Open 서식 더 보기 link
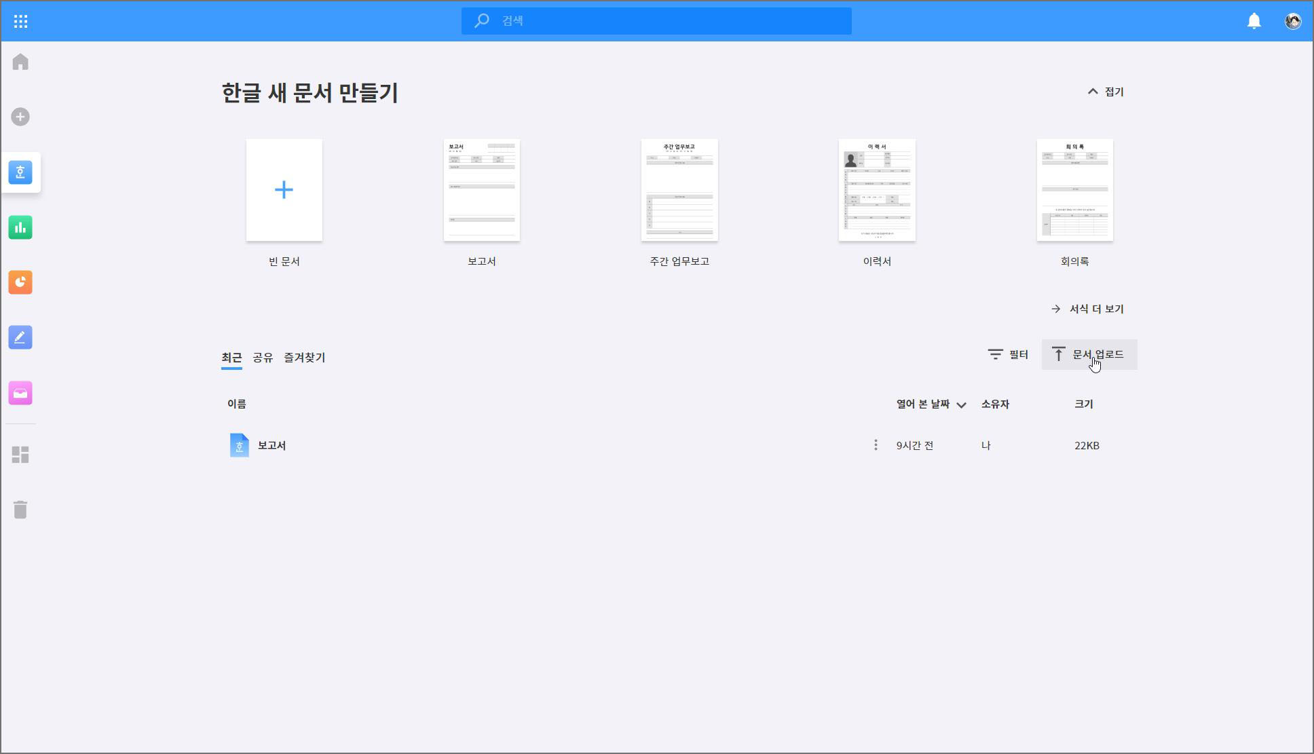This screenshot has height=754, width=1314. 1087,309
